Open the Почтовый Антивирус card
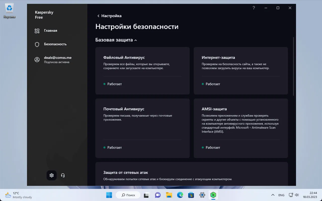 point(142,128)
